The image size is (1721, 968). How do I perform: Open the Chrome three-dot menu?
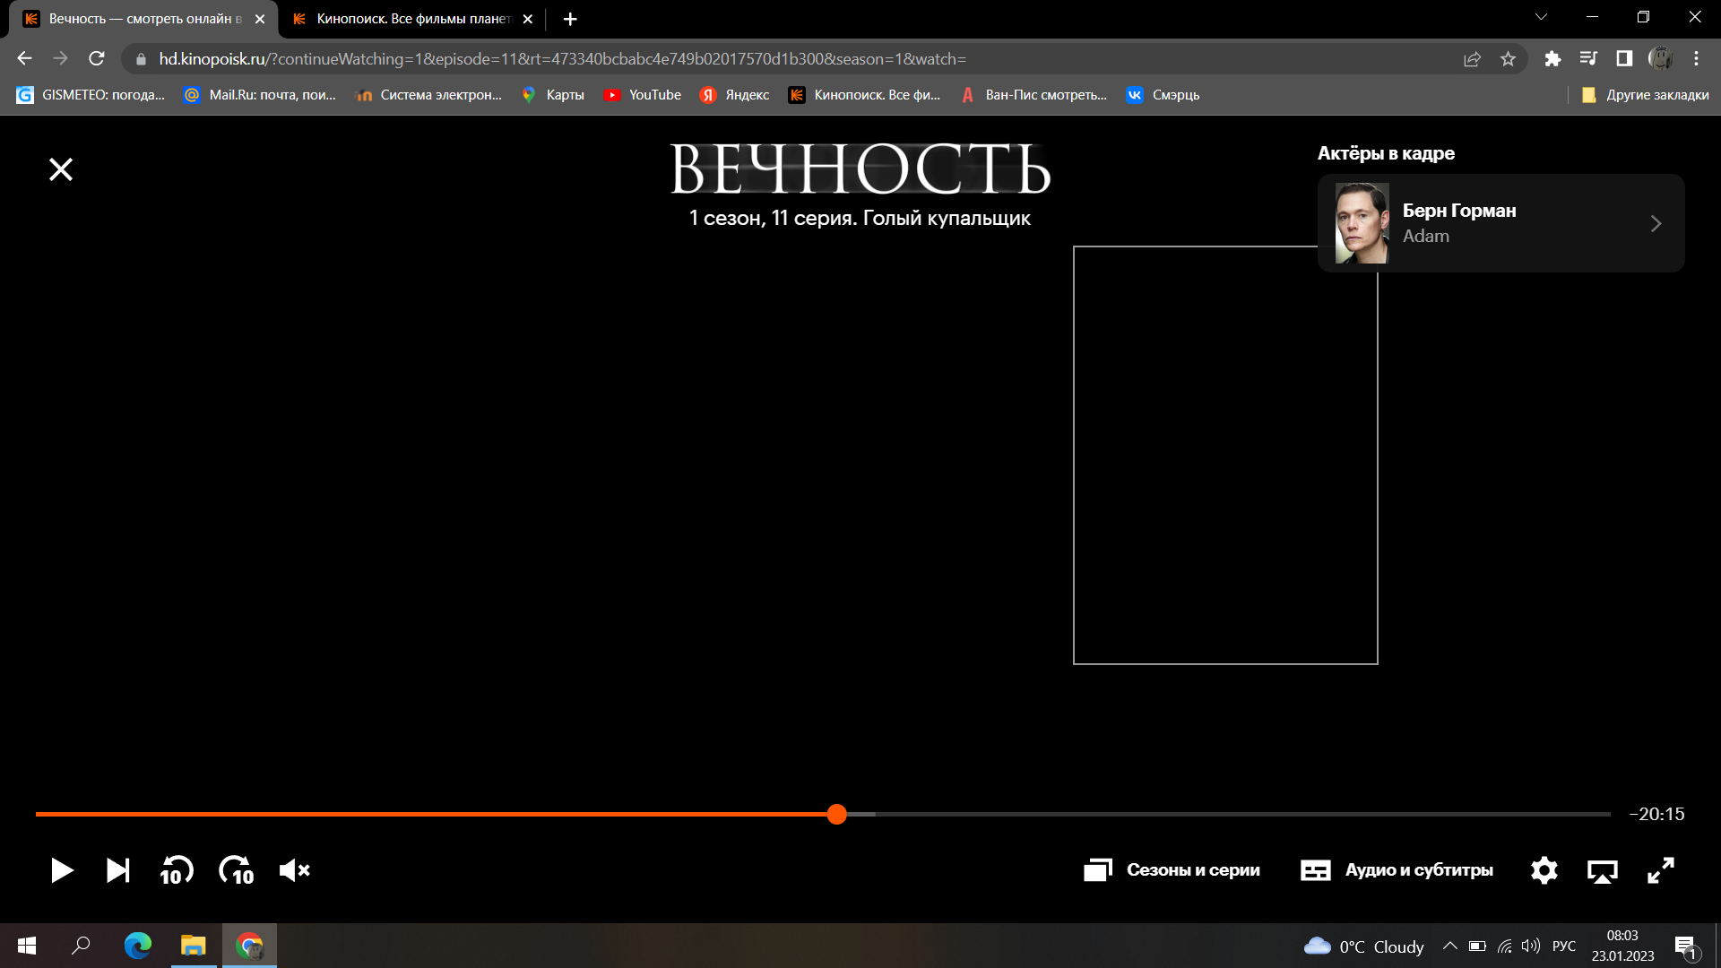tap(1696, 59)
